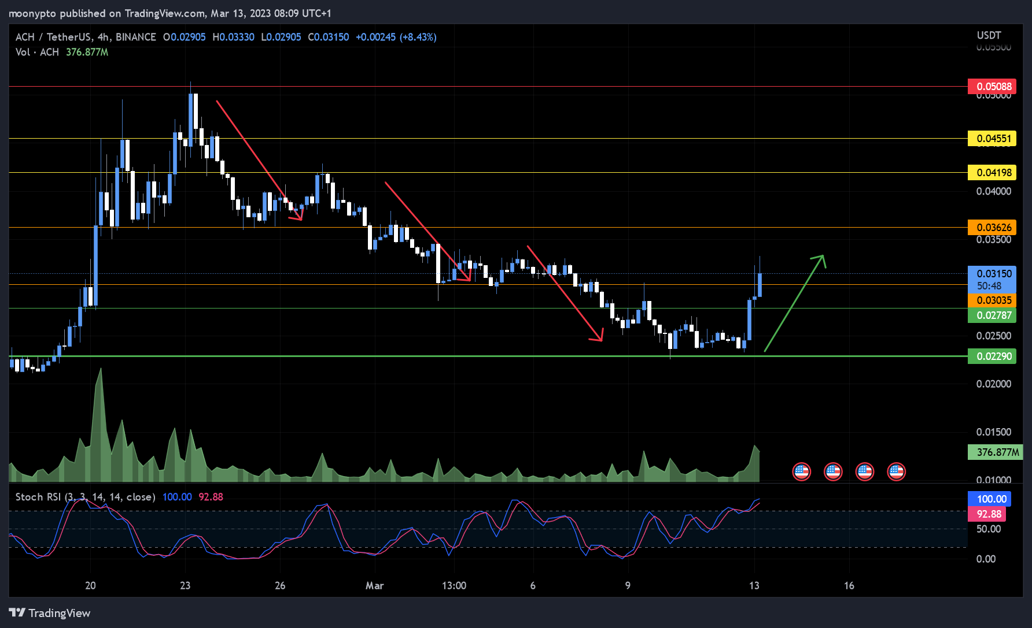
Task: Click the 0.03500 price scale value
Action: point(994,240)
